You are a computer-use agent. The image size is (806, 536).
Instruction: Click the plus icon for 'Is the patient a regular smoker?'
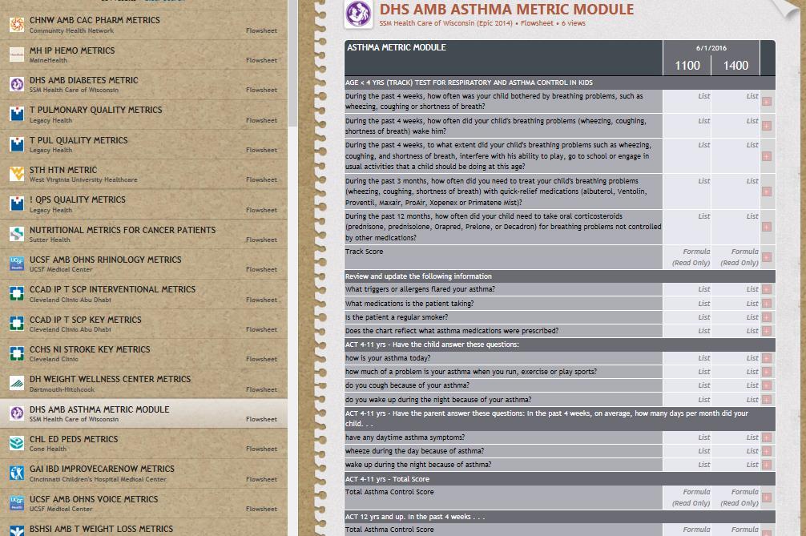click(x=767, y=317)
